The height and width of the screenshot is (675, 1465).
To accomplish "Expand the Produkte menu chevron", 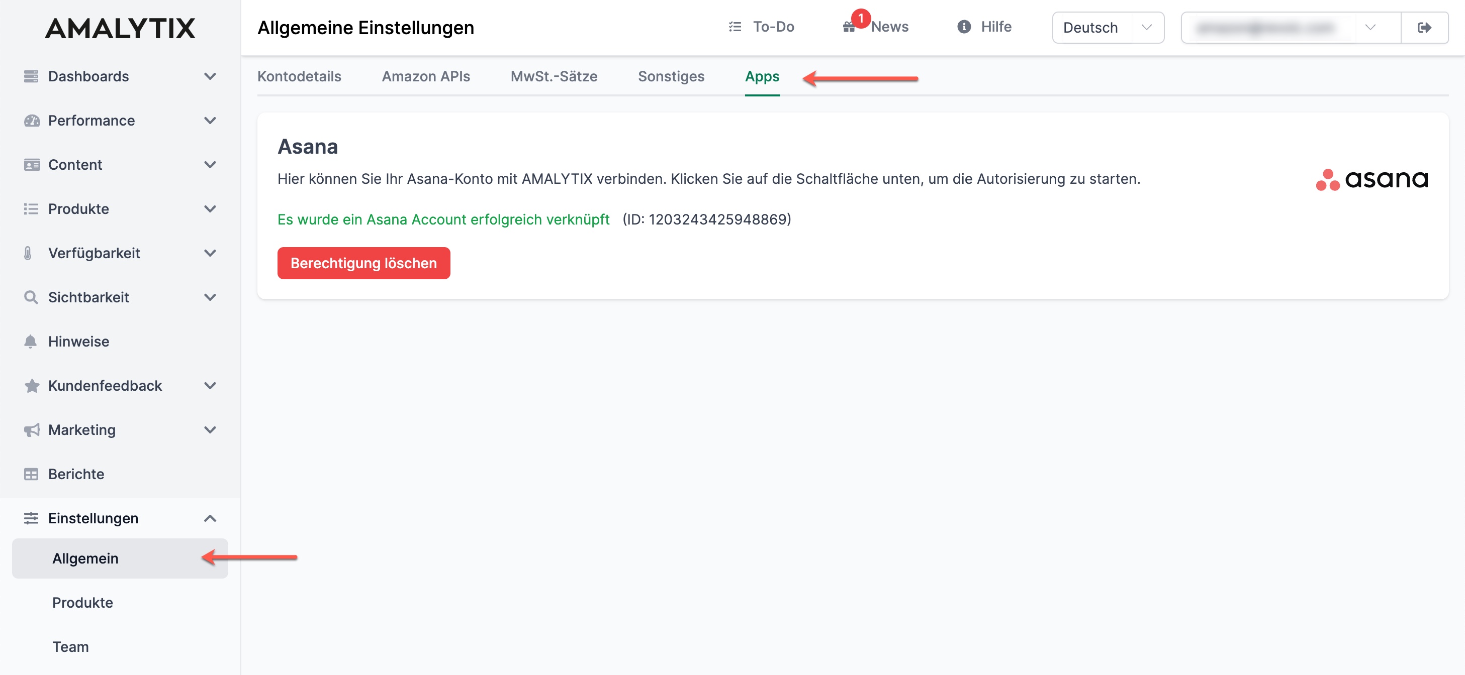I will tap(210, 209).
